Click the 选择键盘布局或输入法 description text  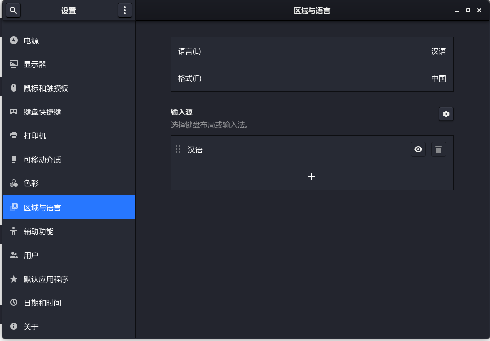coord(209,125)
